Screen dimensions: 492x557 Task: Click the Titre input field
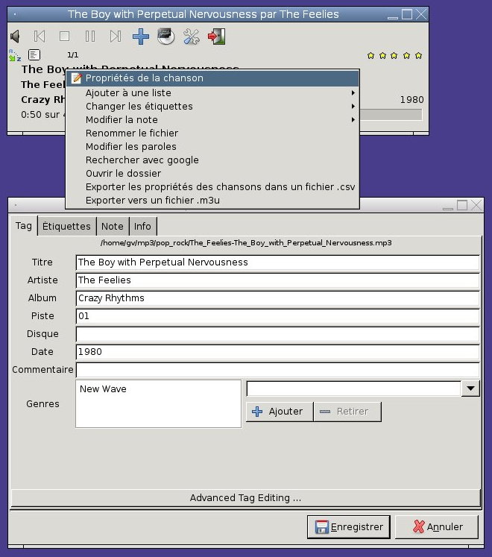point(277,262)
